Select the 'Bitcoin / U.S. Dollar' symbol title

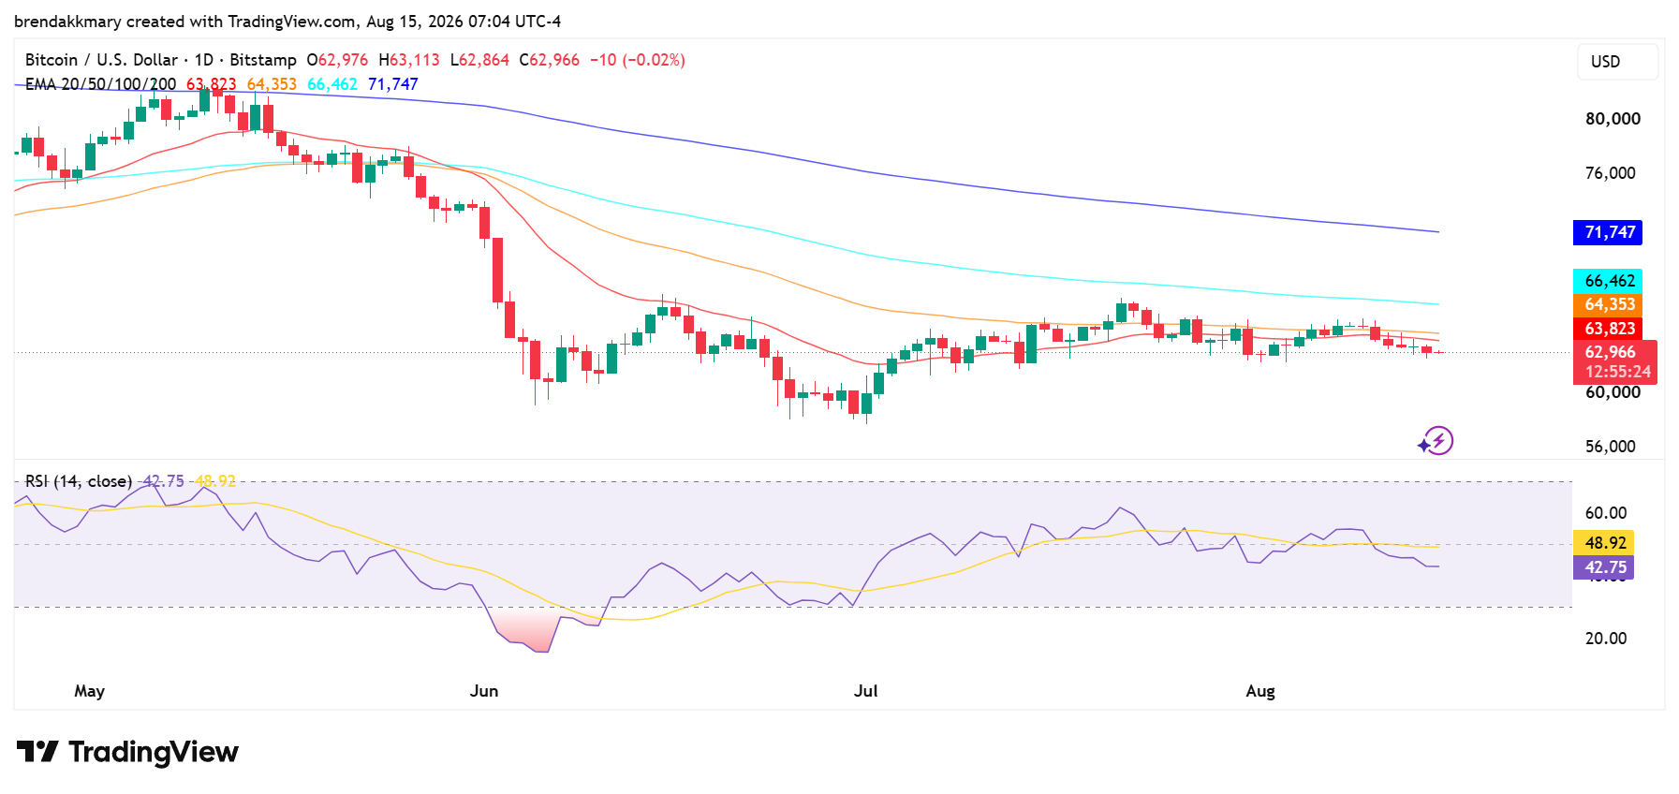pos(101,60)
